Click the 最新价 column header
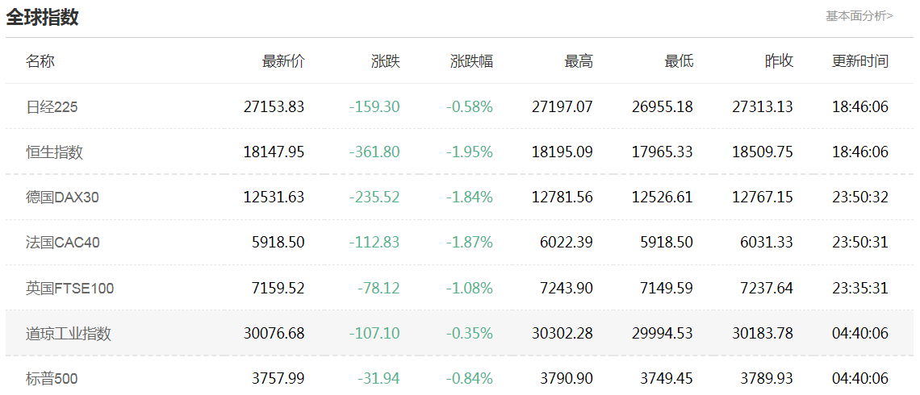The height and width of the screenshot is (395, 920). 283,61
